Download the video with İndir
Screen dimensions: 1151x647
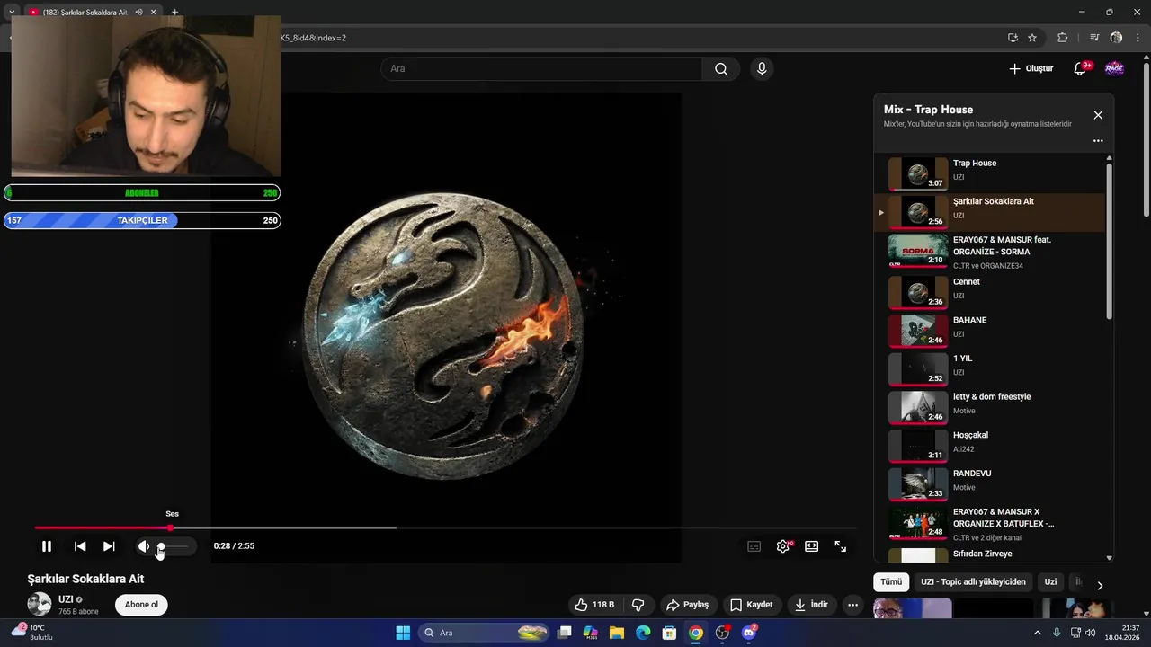coord(811,605)
